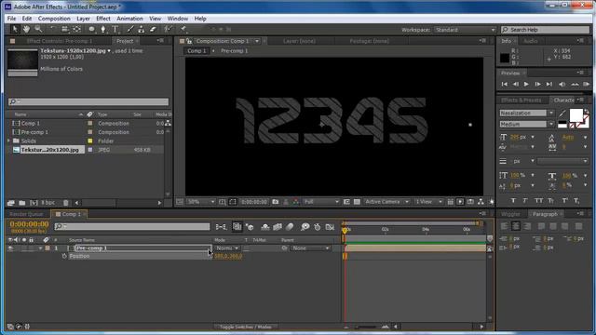Take a snapshot with camera icon
Viewport: 596px width, 335px height.
(276, 202)
